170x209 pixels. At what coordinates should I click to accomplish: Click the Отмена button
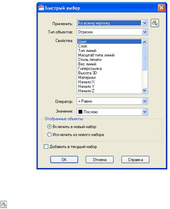[x=99, y=159]
